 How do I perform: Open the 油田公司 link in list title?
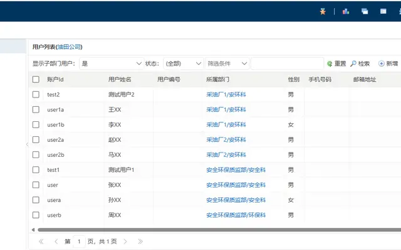click(x=69, y=47)
